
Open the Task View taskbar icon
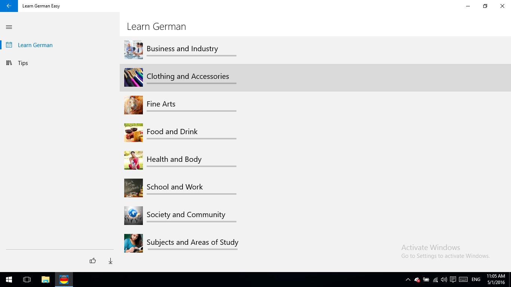(27, 280)
